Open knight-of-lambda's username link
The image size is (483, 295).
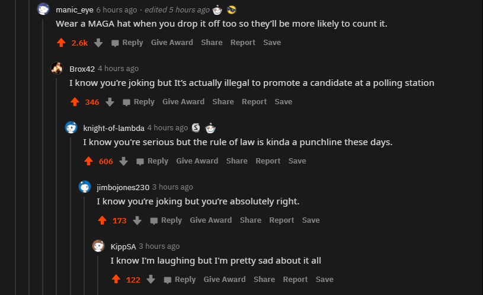pyautogui.click(x=113, y=128)
